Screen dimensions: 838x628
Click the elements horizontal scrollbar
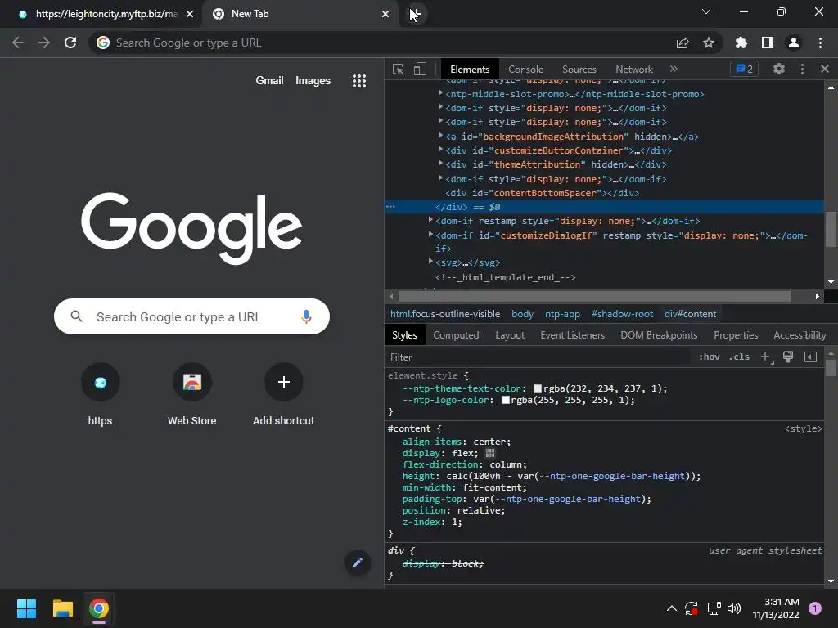coord(594,296)
